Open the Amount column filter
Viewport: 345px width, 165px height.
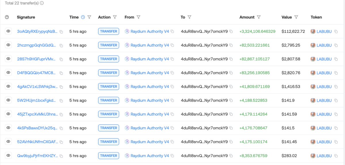(x=259, y=17)
